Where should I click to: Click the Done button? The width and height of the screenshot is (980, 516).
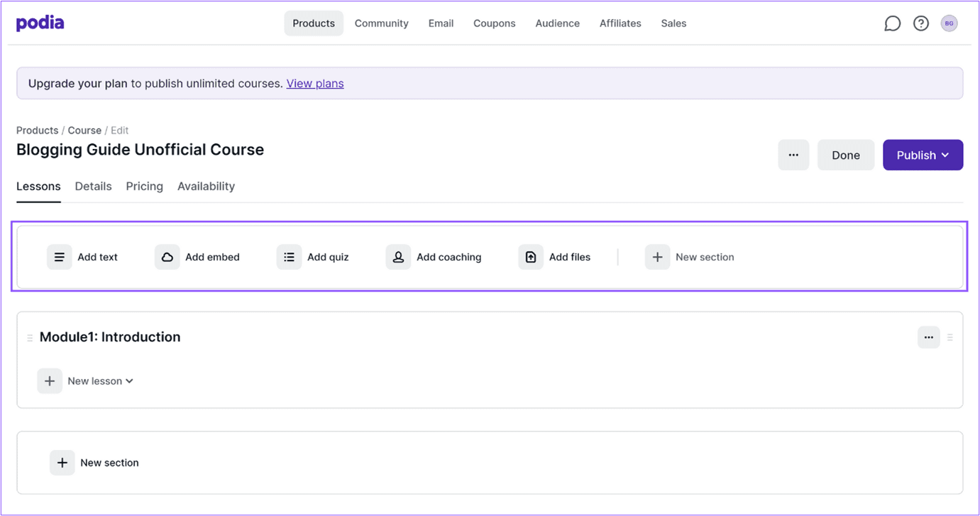pyautogui.click(x=846, y=155)
